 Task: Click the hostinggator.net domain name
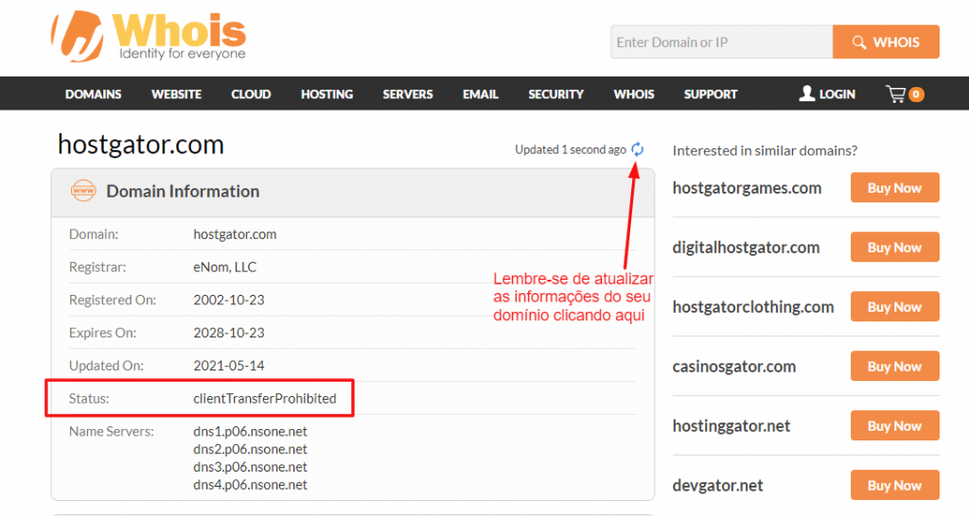(731, 426)
